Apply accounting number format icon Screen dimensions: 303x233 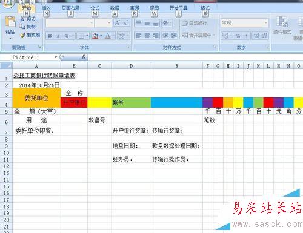[225, 36]
